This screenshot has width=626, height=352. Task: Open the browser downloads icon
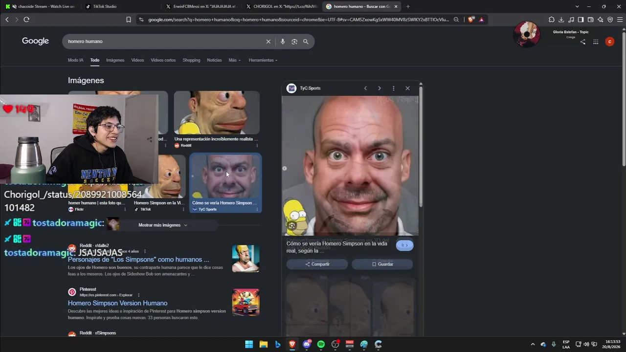(x=561, y=20)
